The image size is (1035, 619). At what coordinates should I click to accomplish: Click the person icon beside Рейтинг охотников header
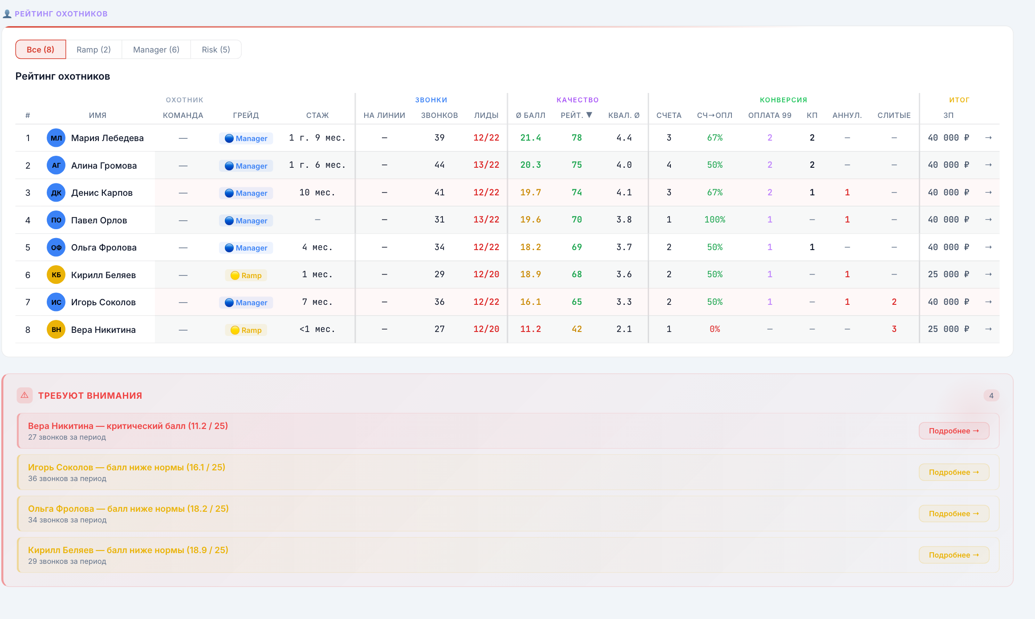[x=7, y=14]
